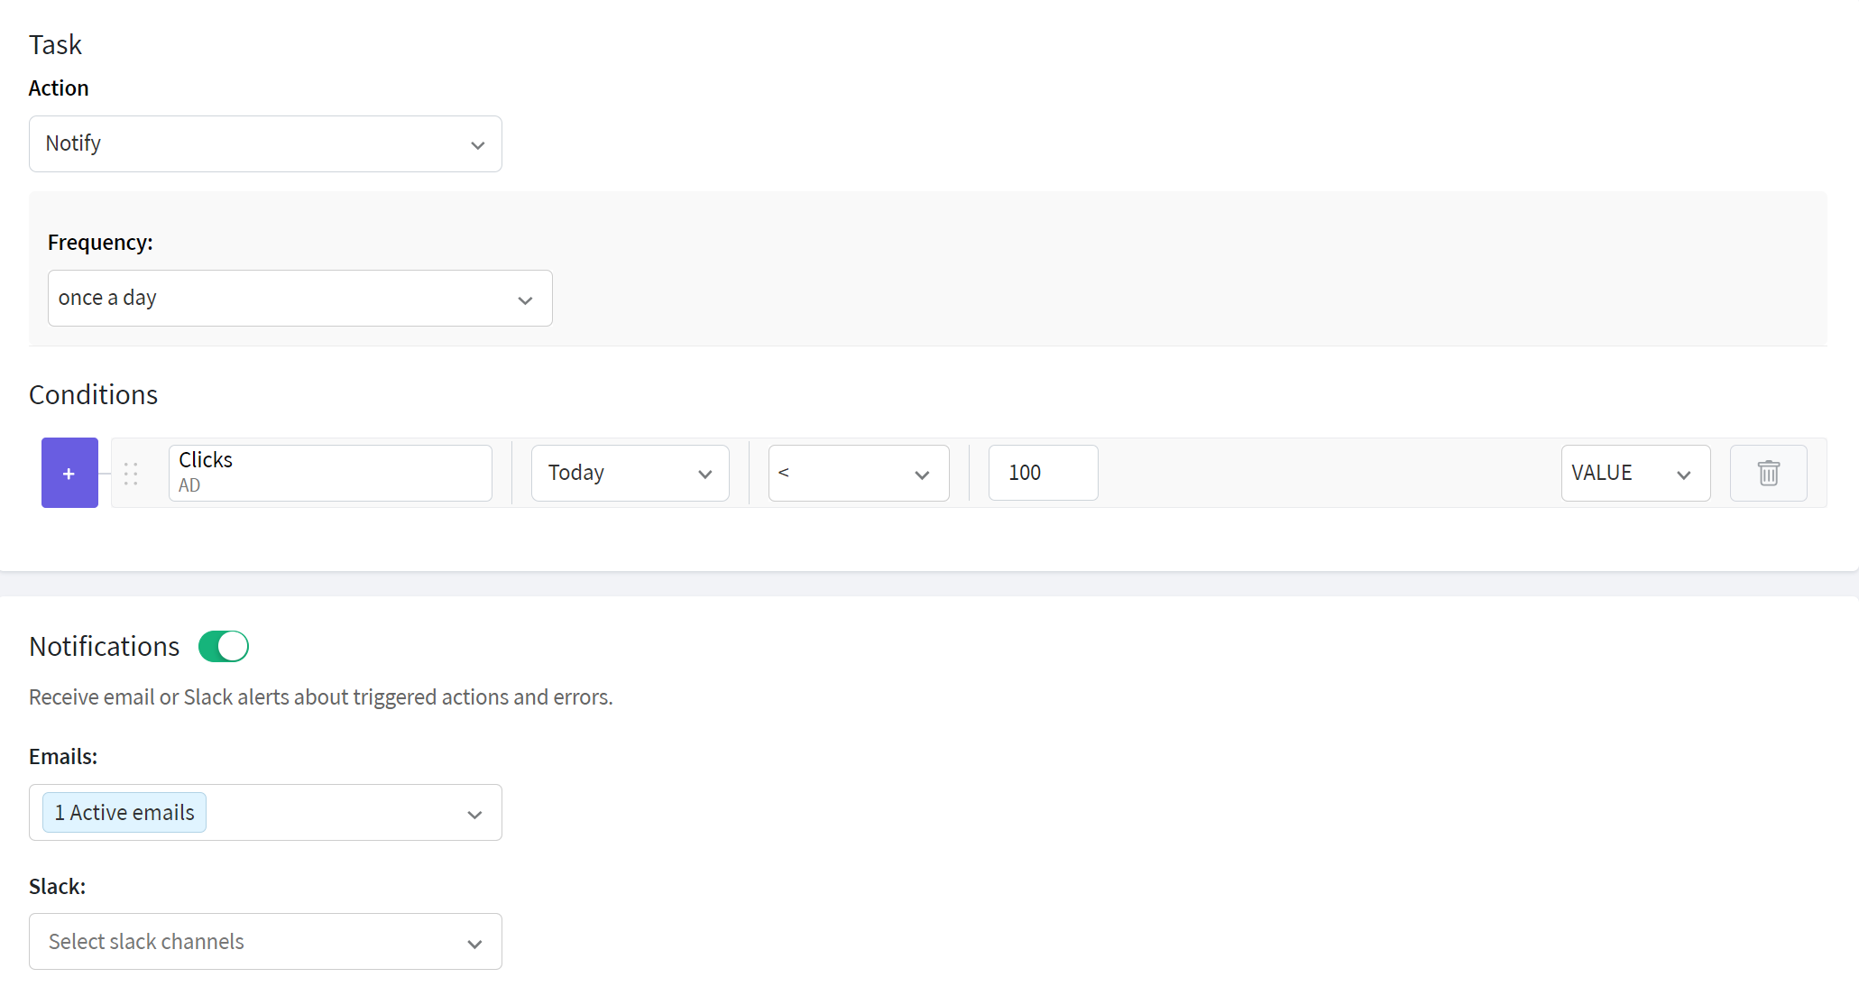This screenshot has height=996, width=1859.
Task: Expand the Emails active emails dropdown
Action: tap(474, 813)
